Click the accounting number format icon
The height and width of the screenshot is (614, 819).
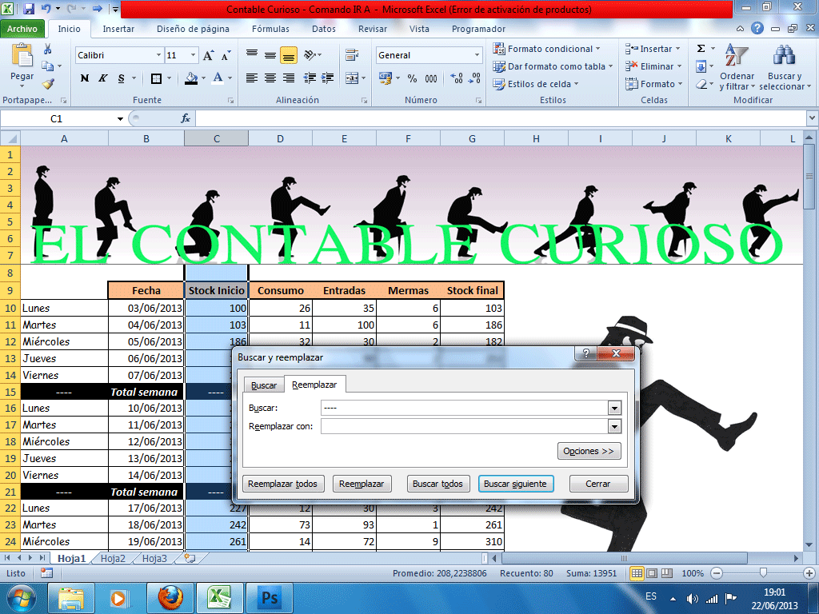pos(386,78)
